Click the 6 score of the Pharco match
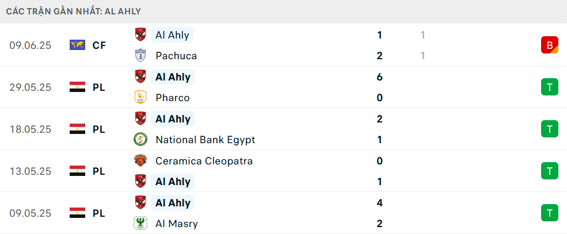 click(x=379, y=77)
